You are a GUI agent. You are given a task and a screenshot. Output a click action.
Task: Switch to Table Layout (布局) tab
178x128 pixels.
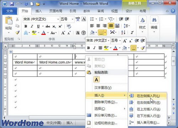(x=143, y=11)
